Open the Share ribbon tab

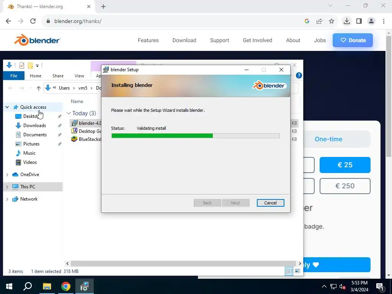[58, 76]
